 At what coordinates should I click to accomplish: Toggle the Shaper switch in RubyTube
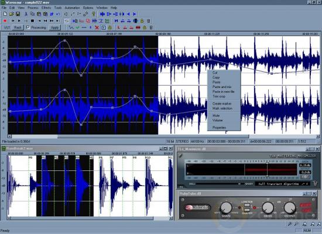247,210
